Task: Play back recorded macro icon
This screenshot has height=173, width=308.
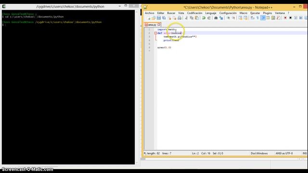Action: click(x=295, y=18)
